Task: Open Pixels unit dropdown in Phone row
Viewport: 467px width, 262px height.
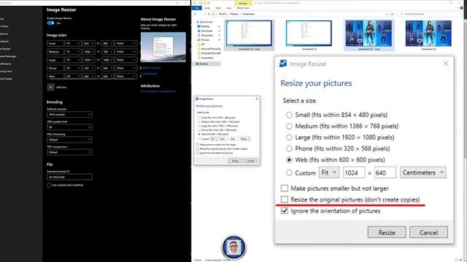Action: pyautogui.click(x=126, y=68)
